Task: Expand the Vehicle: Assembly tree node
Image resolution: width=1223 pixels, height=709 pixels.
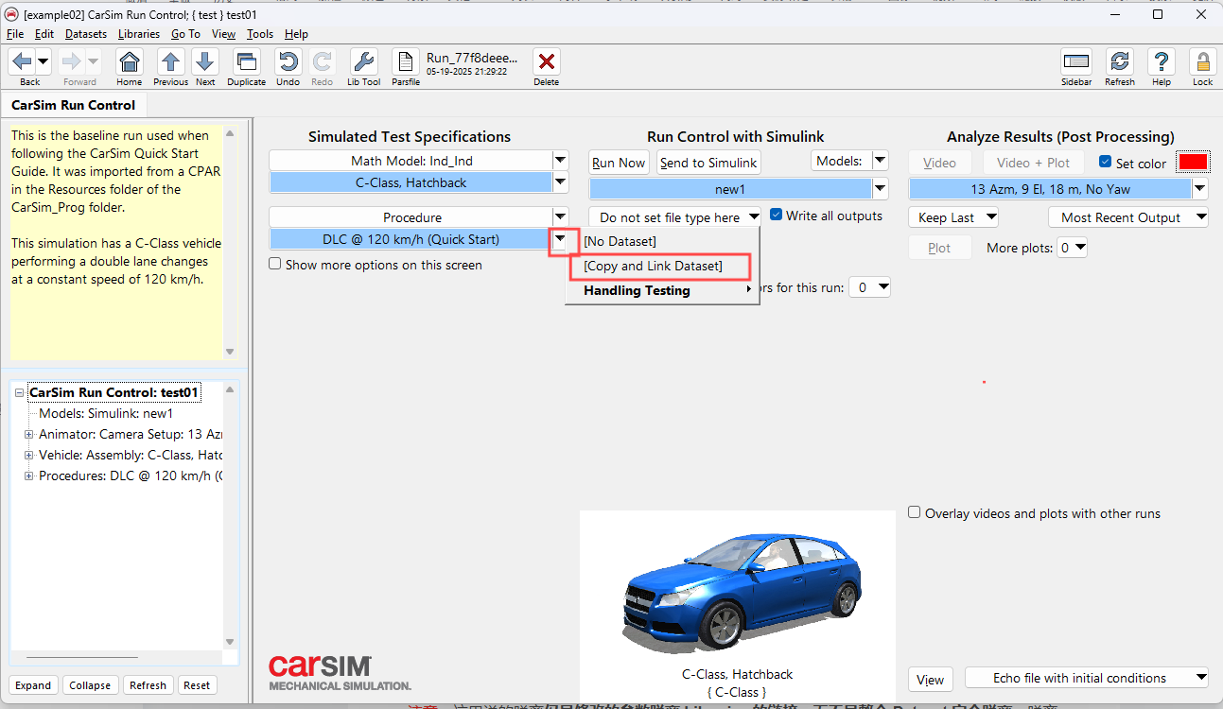Action: pyautogui.click(x=28, y=455)
